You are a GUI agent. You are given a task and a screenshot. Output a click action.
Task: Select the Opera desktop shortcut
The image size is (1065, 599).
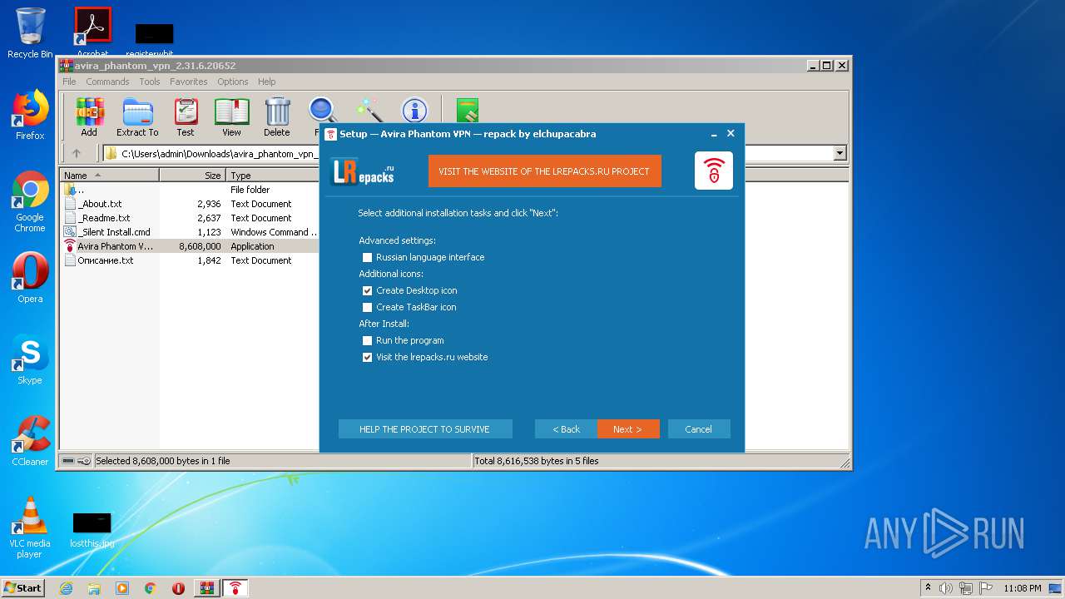click(x=30, y=278)
